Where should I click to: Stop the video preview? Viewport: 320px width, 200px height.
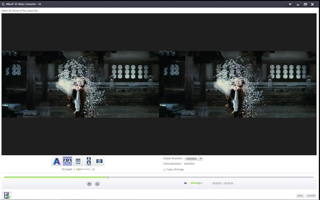[97, 184]
